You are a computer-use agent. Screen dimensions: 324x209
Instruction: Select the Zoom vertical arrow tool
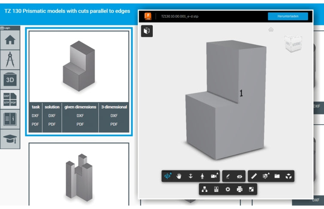click(x=191, y=176)
